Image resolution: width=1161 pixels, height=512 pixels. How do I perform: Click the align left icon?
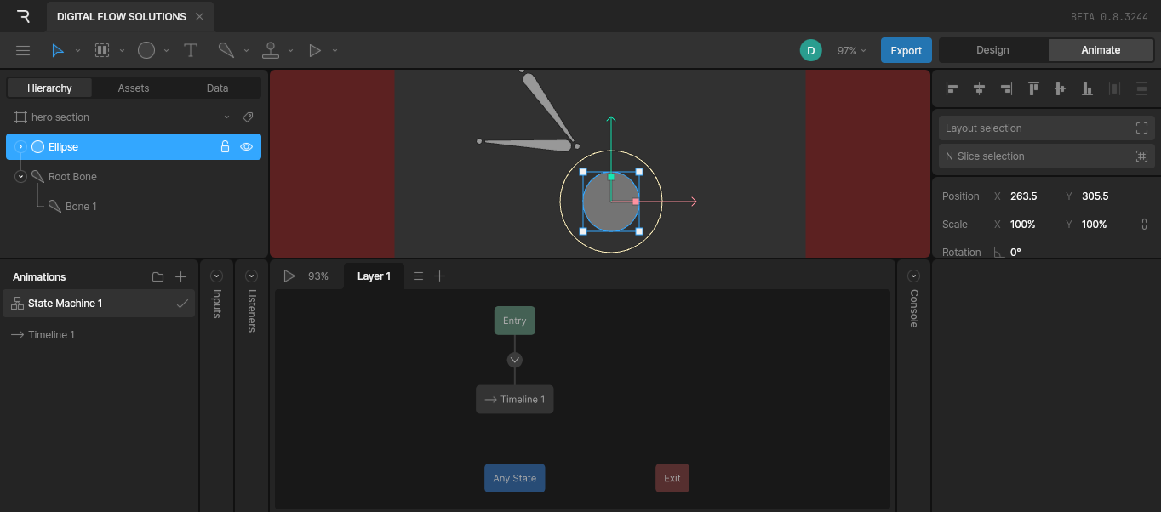click(x=952, y=88)
